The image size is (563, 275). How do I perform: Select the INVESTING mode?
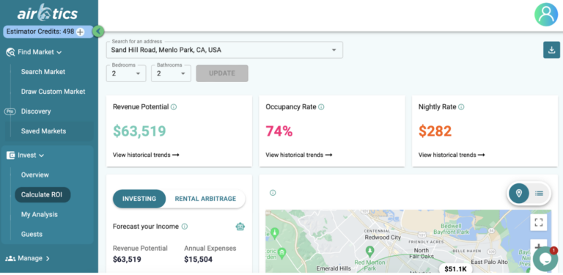click(x=139, y=199)
